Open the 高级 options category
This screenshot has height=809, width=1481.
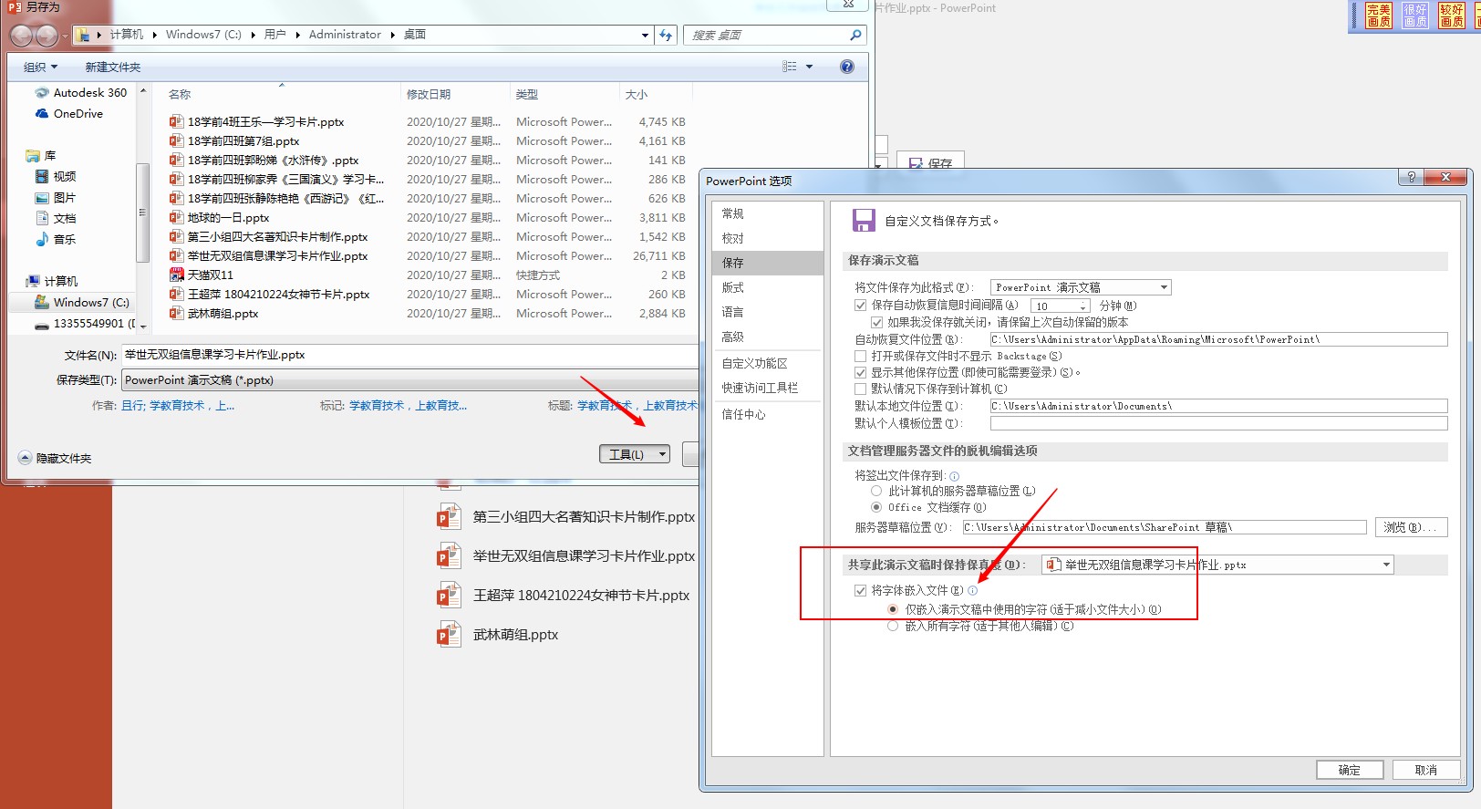(767, 337)
